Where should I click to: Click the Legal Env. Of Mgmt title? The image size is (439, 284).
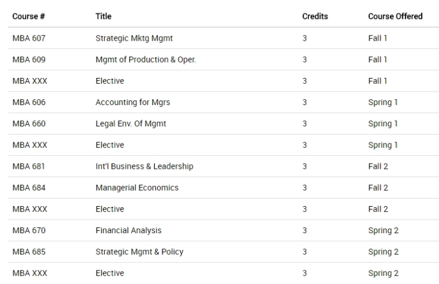pyautogui.click(x=131, y=124)
